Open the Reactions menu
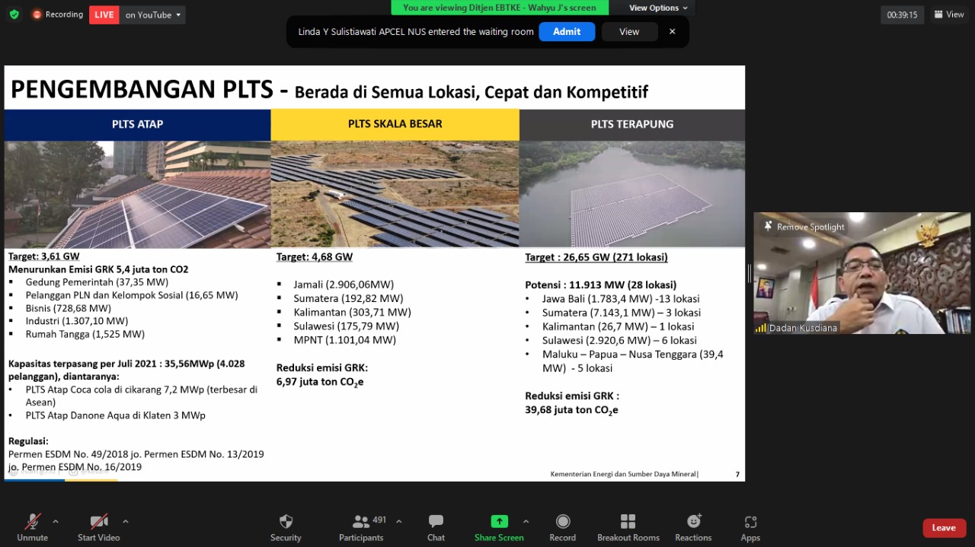This screenshot has width=975, height=547. click(693, 522)
